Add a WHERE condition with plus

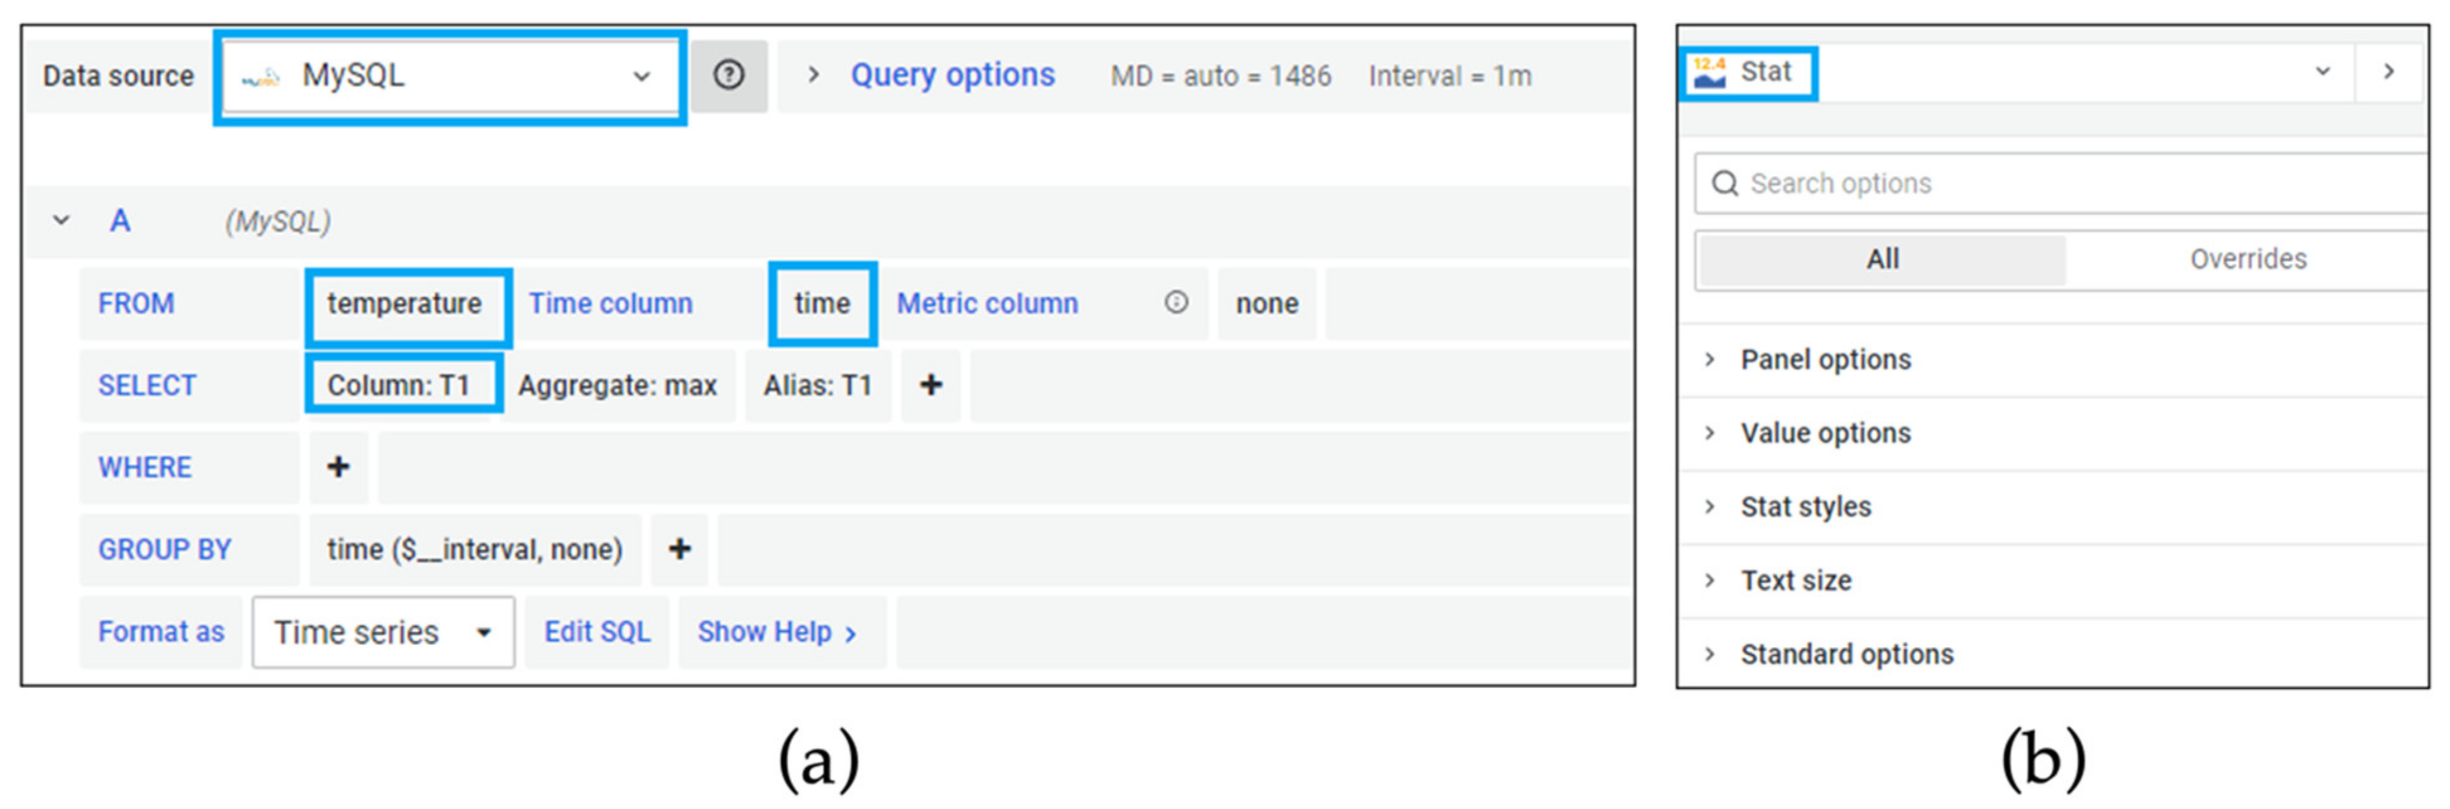(x=338, y=467)
